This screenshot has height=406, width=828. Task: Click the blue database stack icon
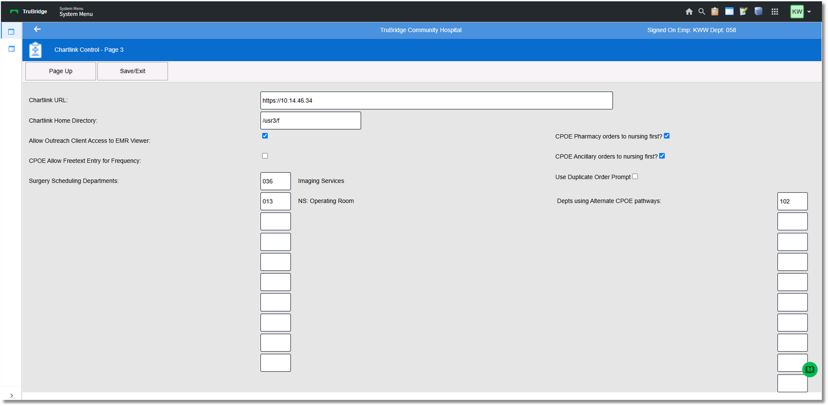(758, 11)
